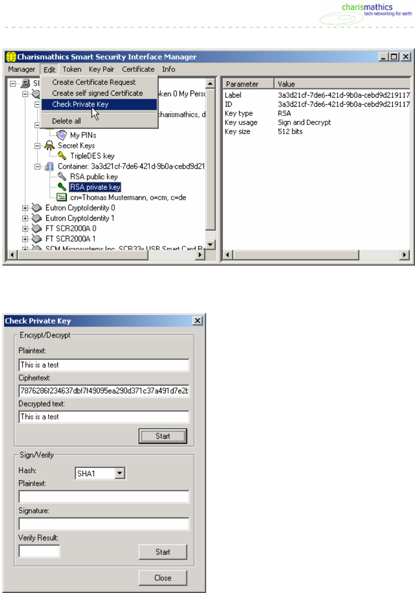This screenshot has width=415, height=593.
Task: Click the Verify Result field
Action: pos(39,551)
